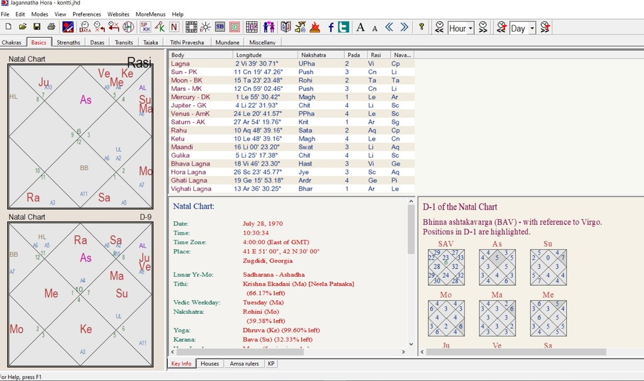The width and height of the screenshot is (644, 381).
Task: Click the grid with B icon
Action: click(x=252, y=27)
